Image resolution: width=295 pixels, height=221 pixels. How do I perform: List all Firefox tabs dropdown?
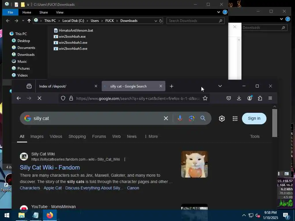(x=220, y=86)
